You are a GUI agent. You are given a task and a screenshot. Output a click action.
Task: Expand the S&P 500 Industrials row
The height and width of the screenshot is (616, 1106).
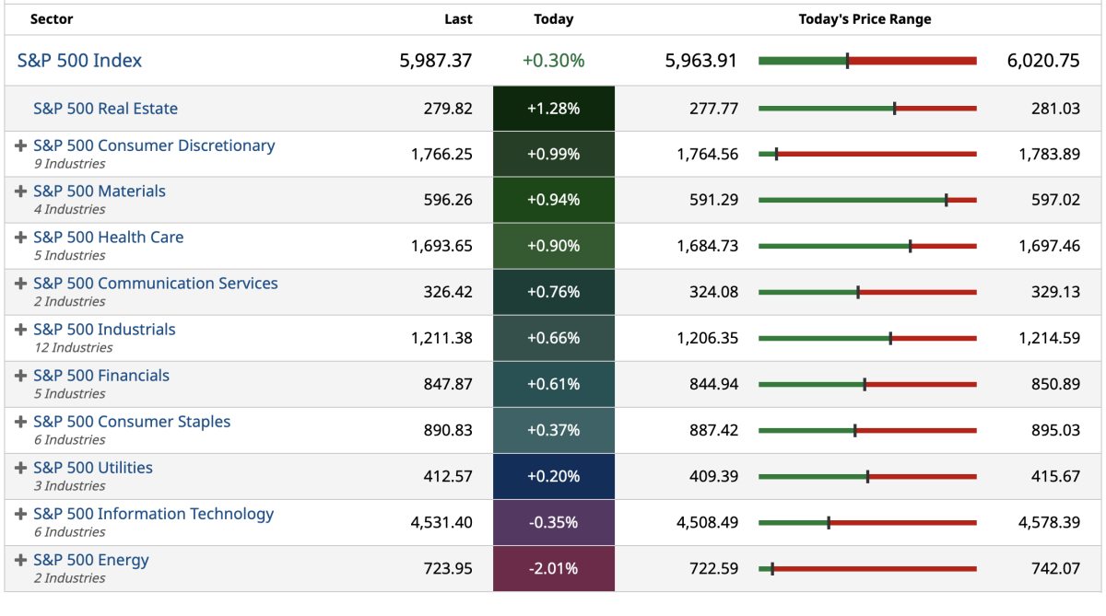point(21,330)
